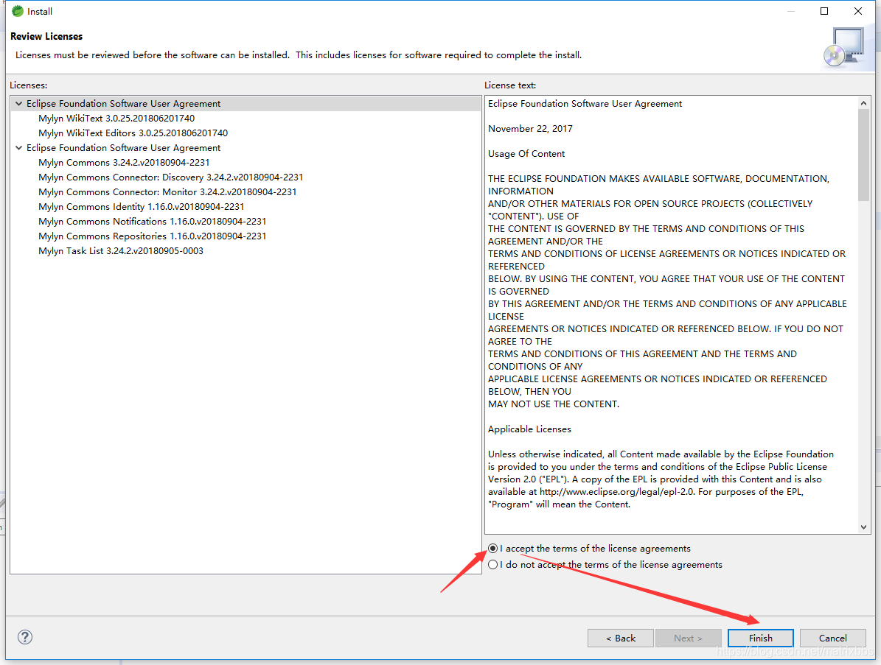Select Mylyn Commons Connector: Monitor row
Screen dimensions: 881x665
coord(167,192)
